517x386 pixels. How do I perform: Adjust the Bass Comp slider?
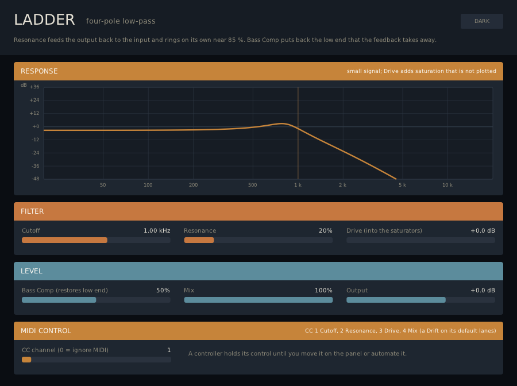point(96,300)
